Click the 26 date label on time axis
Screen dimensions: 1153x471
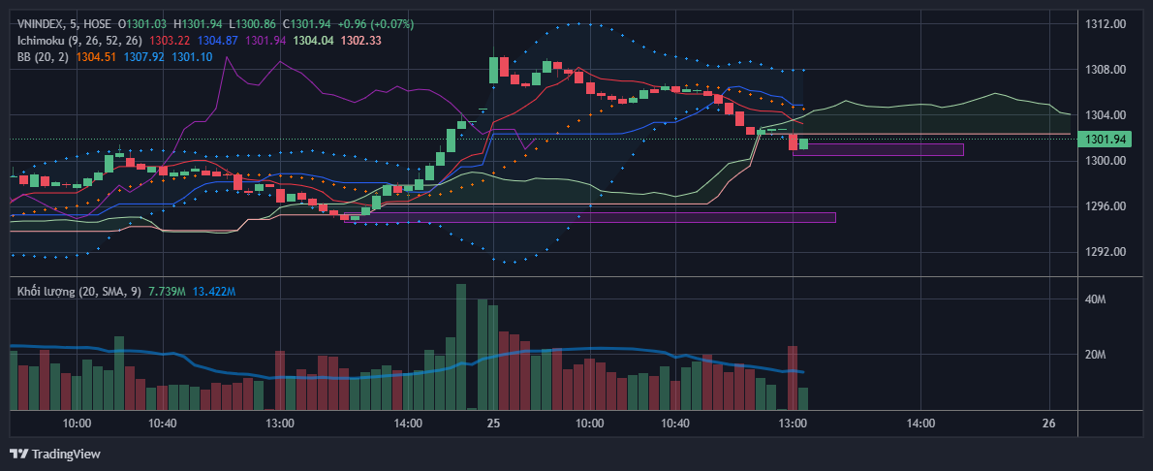point(1049,424)
